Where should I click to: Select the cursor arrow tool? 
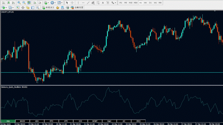tap(67, 3)
